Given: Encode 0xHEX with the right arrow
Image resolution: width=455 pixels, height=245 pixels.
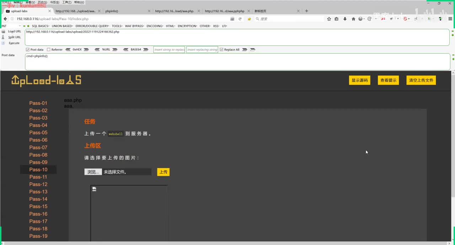Looking at the screenshot, I should pyautogui.click(x=86, y=50).
